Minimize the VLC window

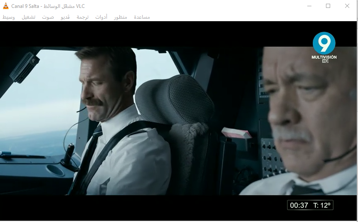click(x=309, y=6)
